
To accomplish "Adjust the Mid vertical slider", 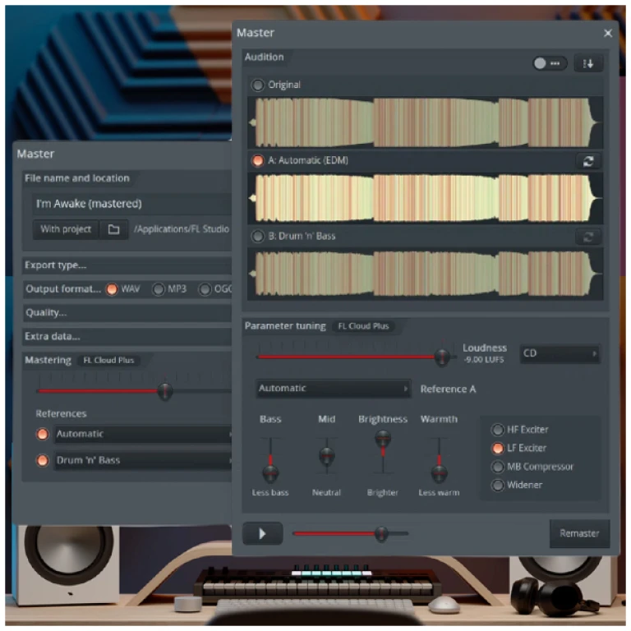I will click(326, 456).
